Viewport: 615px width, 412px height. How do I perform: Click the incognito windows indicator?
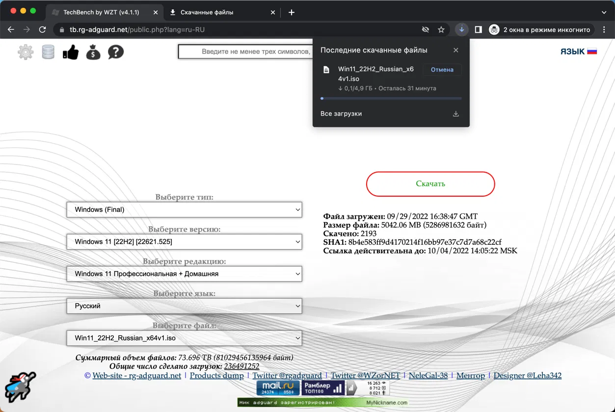tap(541, 29)
